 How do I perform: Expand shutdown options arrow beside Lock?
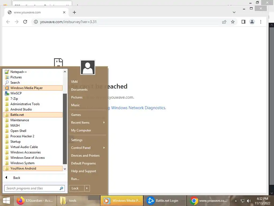click(87, 188)
